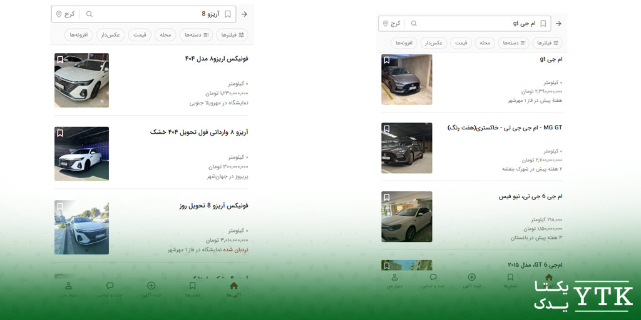Open listing title فونیکس اریزو۸ مدل ۴۰۴

point(217,58)
